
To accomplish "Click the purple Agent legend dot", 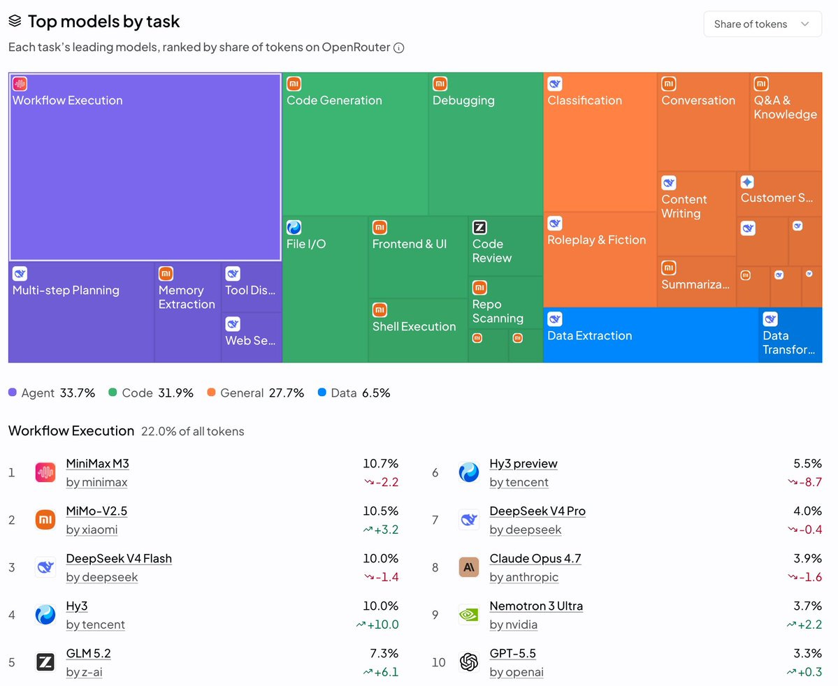I will tap(13, 392).
